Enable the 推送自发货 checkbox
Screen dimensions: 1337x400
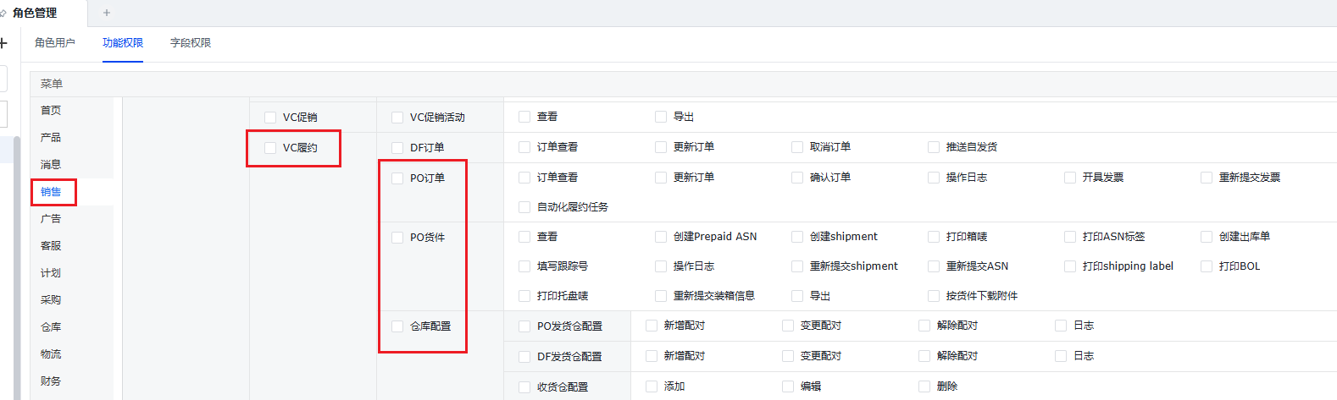[x=934, y=147]
